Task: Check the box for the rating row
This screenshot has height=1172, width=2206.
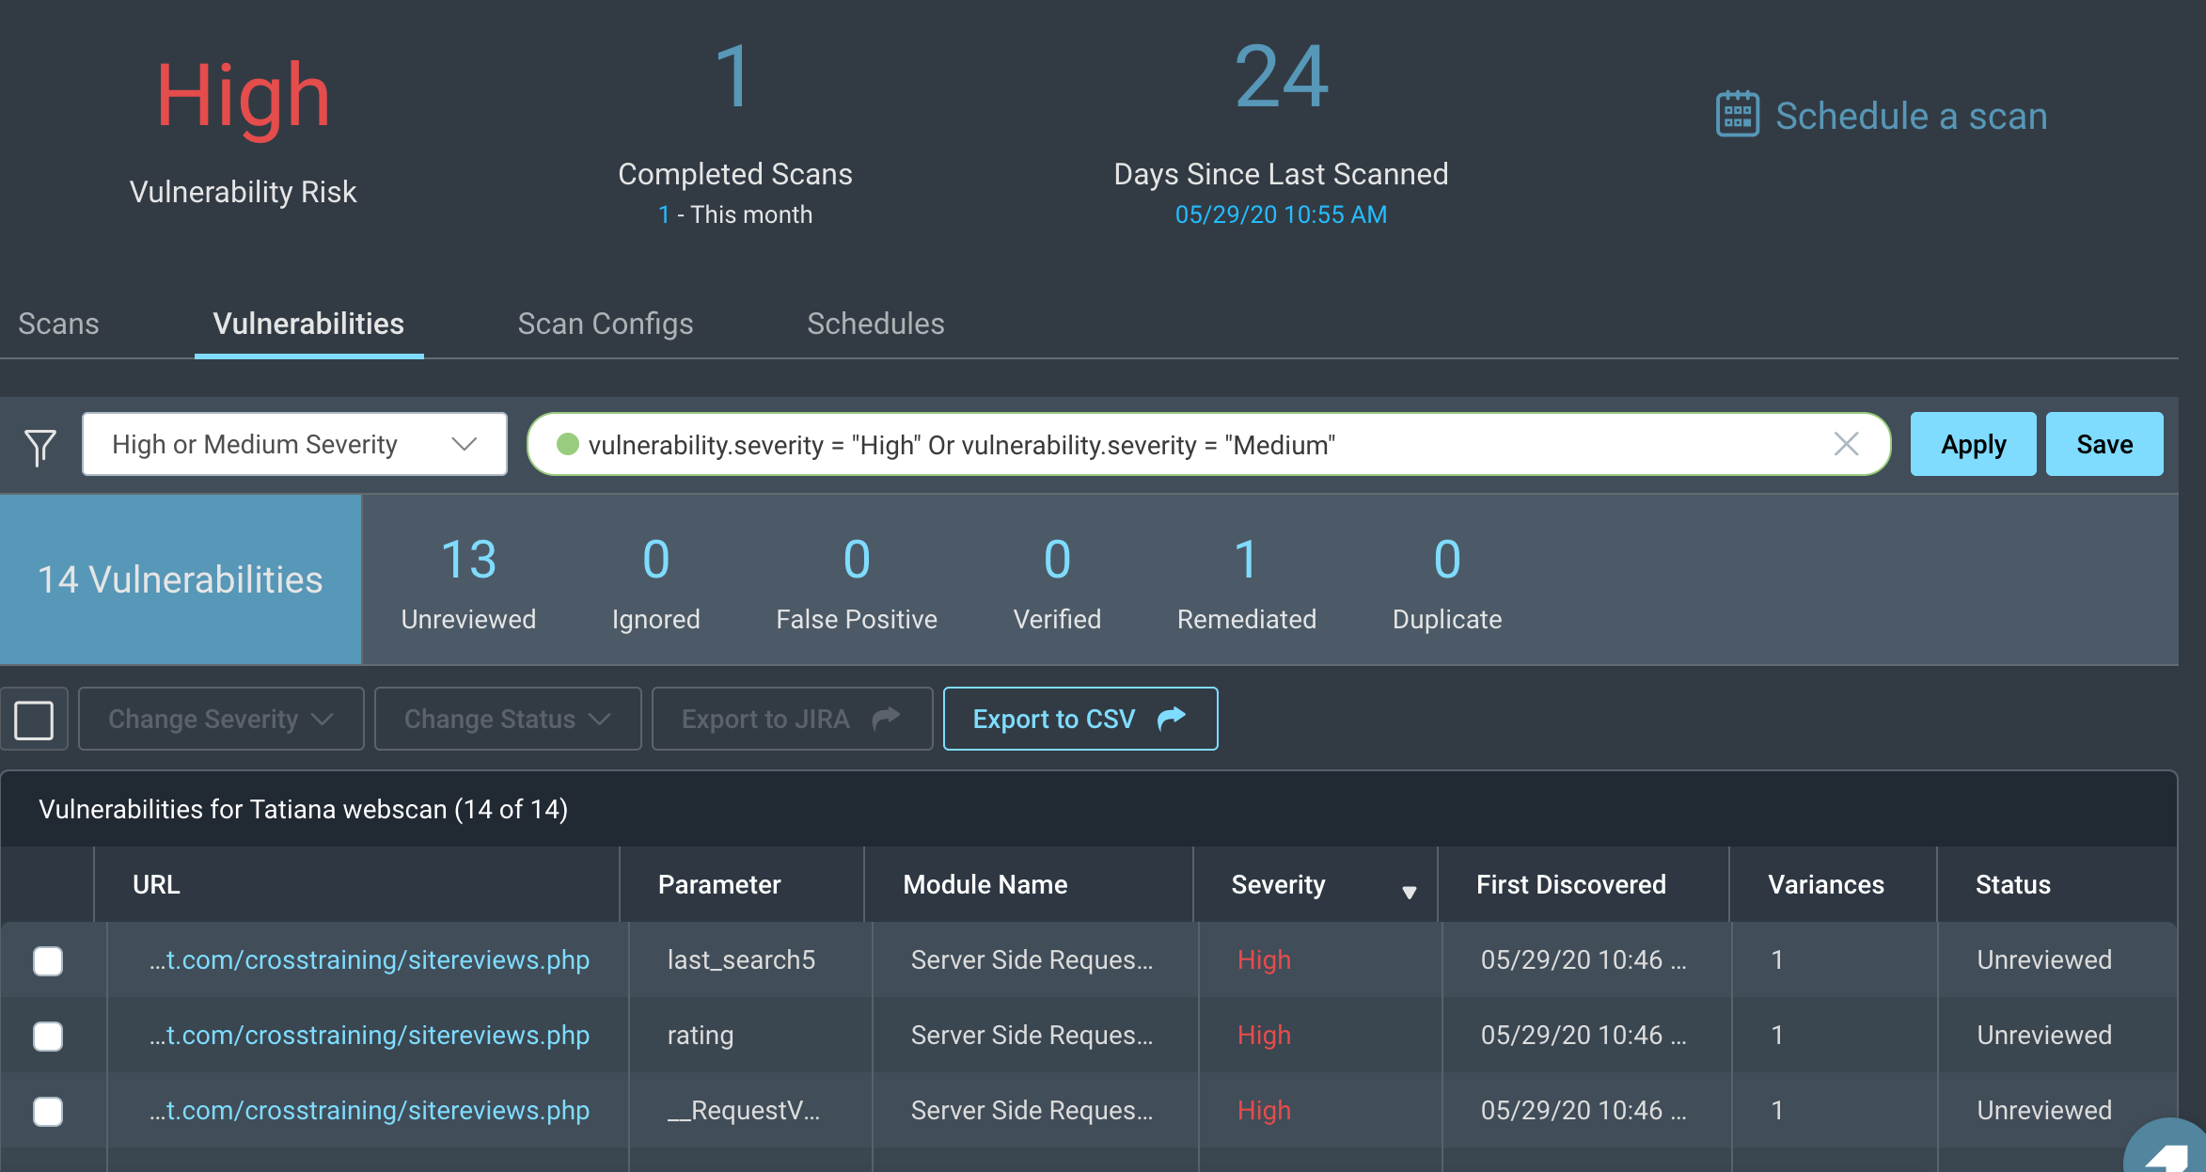Action: (48, 1036)
